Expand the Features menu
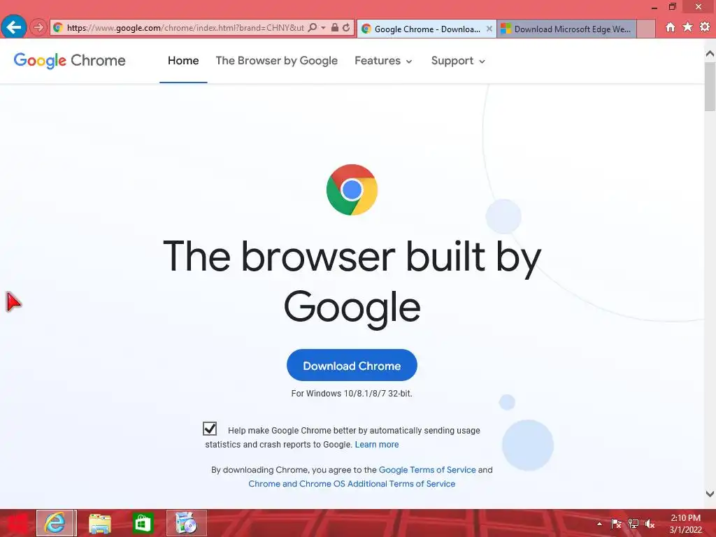Image resolution: width=716 pixels, height=537 pixels. point(383,61)
